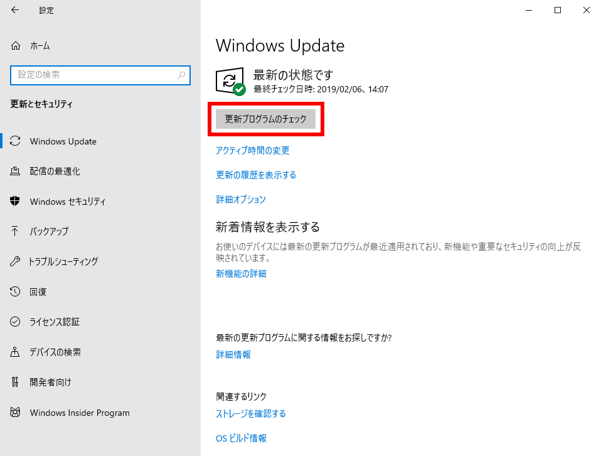601x456 pixels.
Task: Click the Windows Update sync icon in the sidebar
Action: pyautogui.click(x=16, y=141)
